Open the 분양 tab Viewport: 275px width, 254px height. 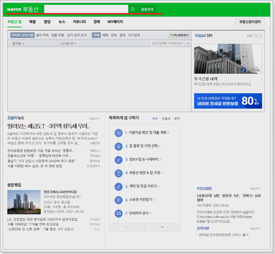click(47, 22)
